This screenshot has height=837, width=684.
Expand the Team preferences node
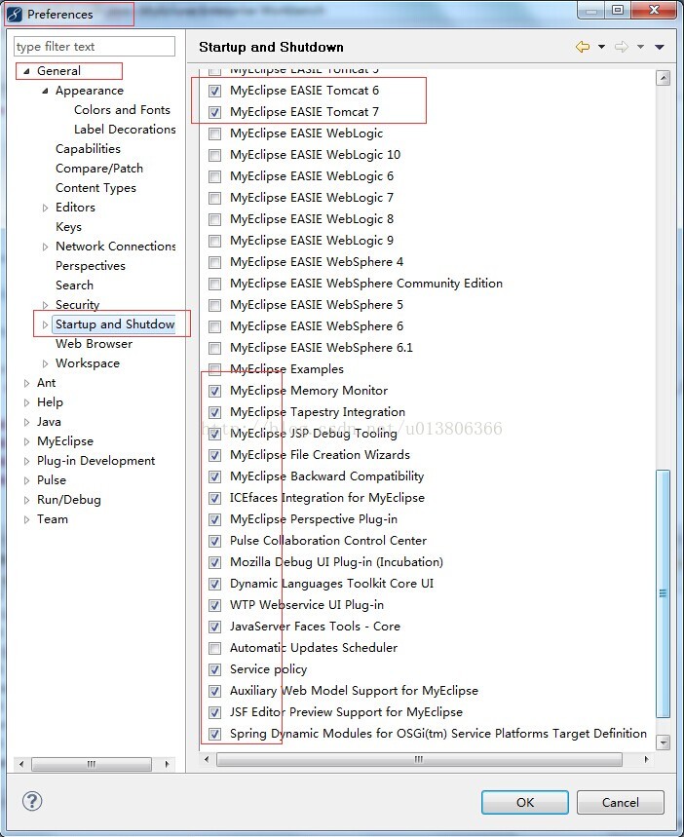[26, 519]
